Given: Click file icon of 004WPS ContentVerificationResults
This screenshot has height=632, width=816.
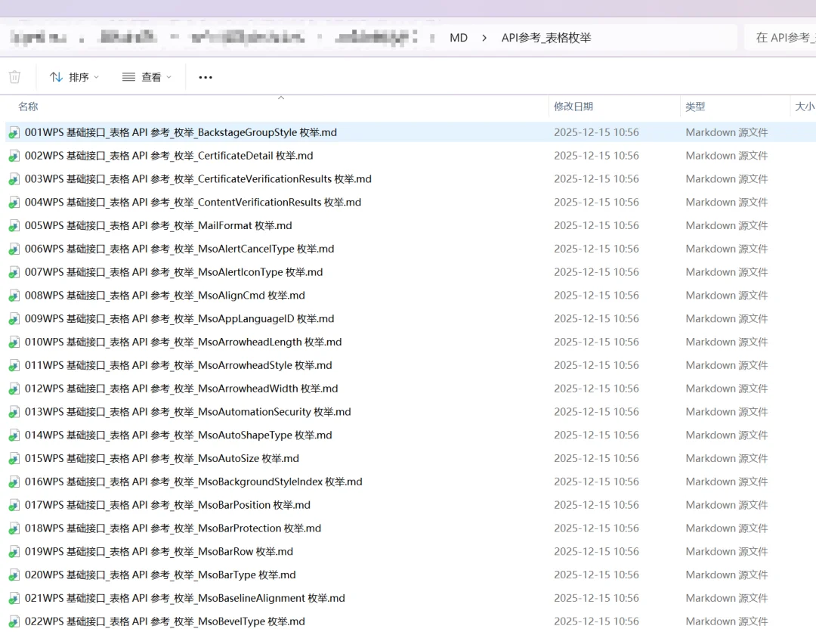Looking at the screenshot, I should [14, 203].
